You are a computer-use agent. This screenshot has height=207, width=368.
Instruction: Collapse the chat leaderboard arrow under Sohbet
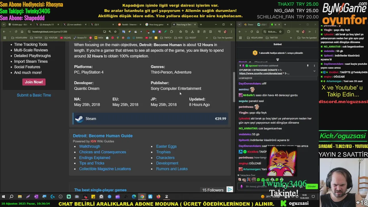(277, 60)
